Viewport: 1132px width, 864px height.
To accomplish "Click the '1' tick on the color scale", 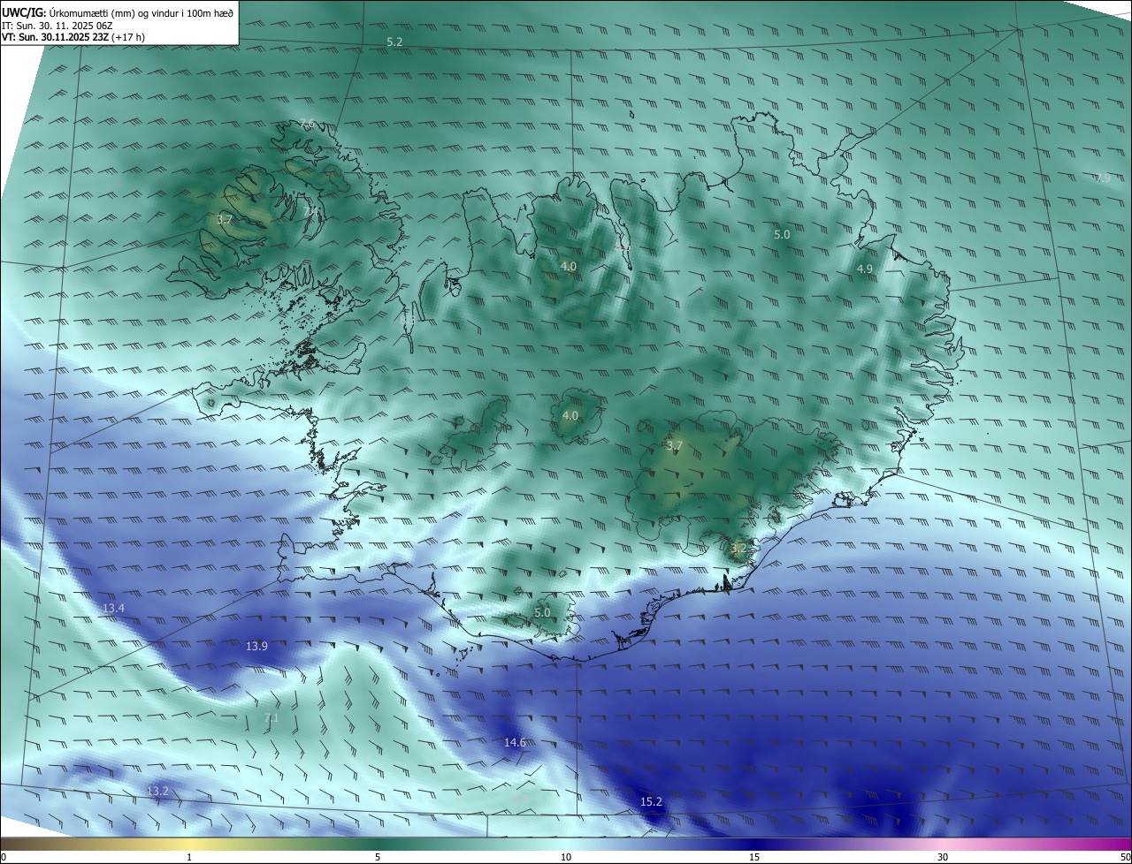I will click(x=189, y=857).
